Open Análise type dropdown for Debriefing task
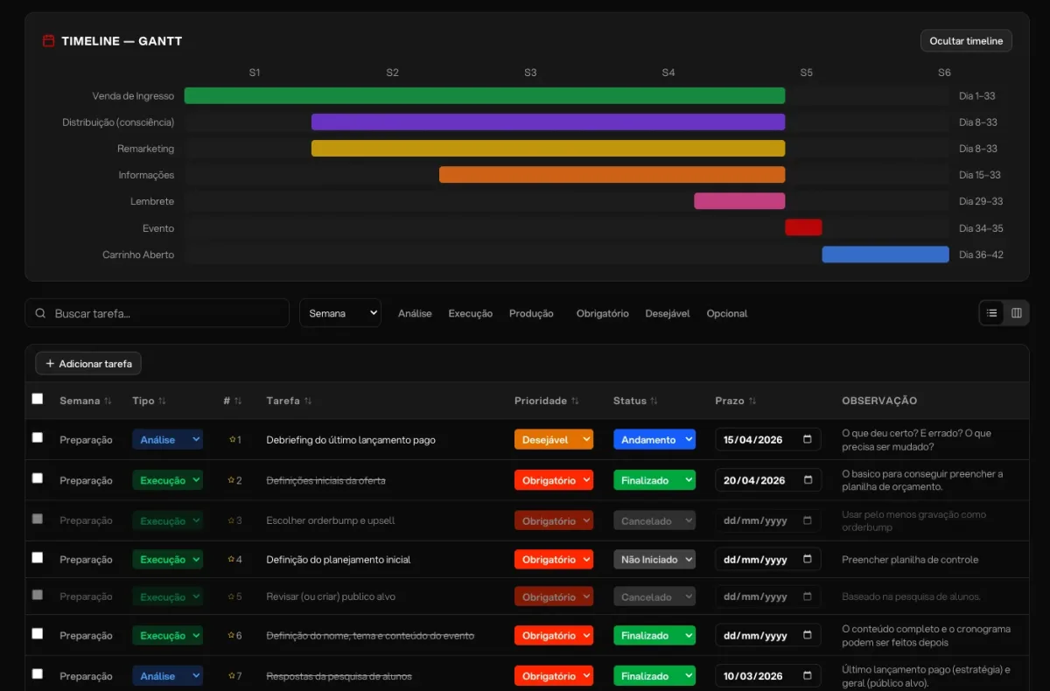Viewport: 1050px width, 691px height. click(168, 440)
